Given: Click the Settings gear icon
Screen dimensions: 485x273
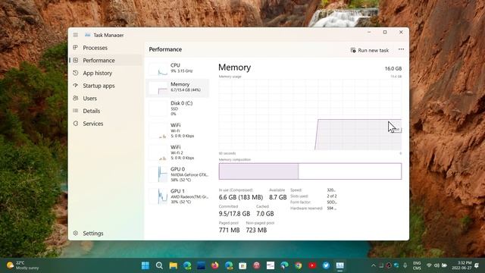Looking at the screenshot, I should coord(76,233).
